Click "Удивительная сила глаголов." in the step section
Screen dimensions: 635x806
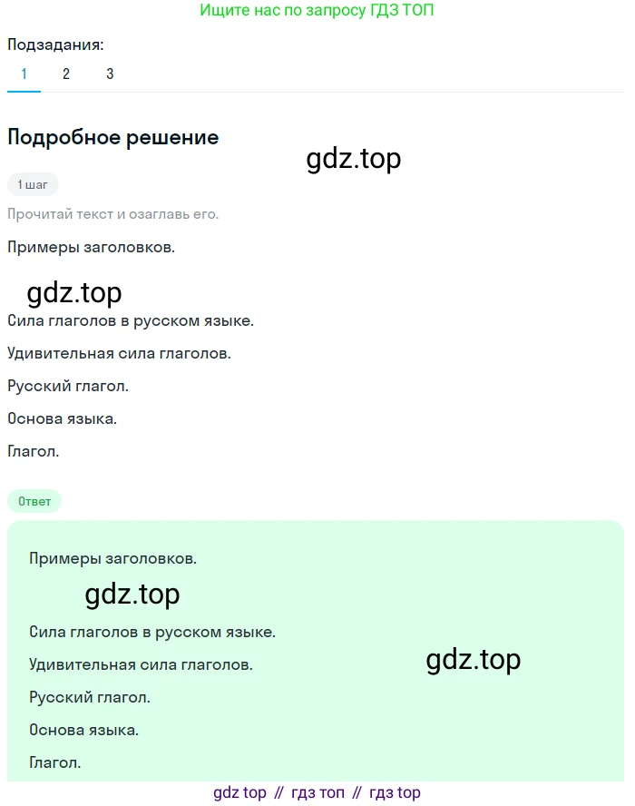click(x=119, y=353)
